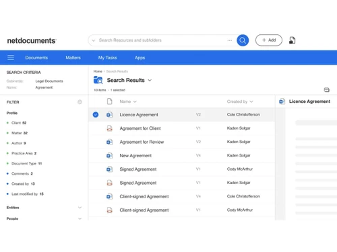Filter by Document Type 11

(x=27, y=163)
